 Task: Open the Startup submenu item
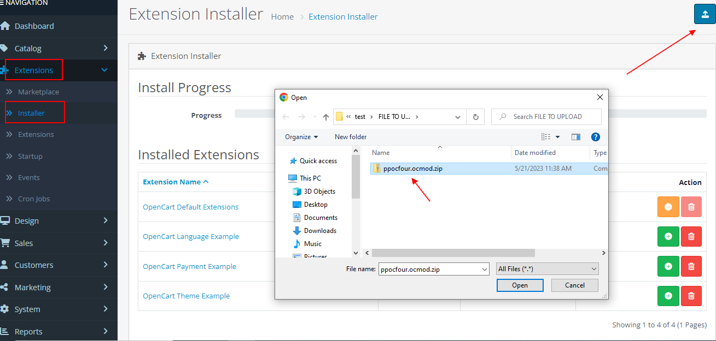point(30,156)
